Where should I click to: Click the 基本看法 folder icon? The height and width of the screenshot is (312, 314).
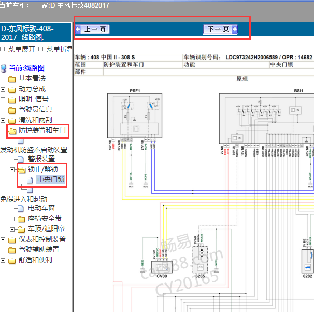pyautogui.click(x=12, y=79)
